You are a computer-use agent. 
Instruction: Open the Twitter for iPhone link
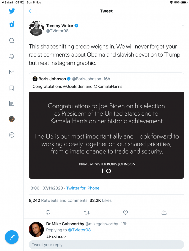pyautogui.click(x=83, y=188)
